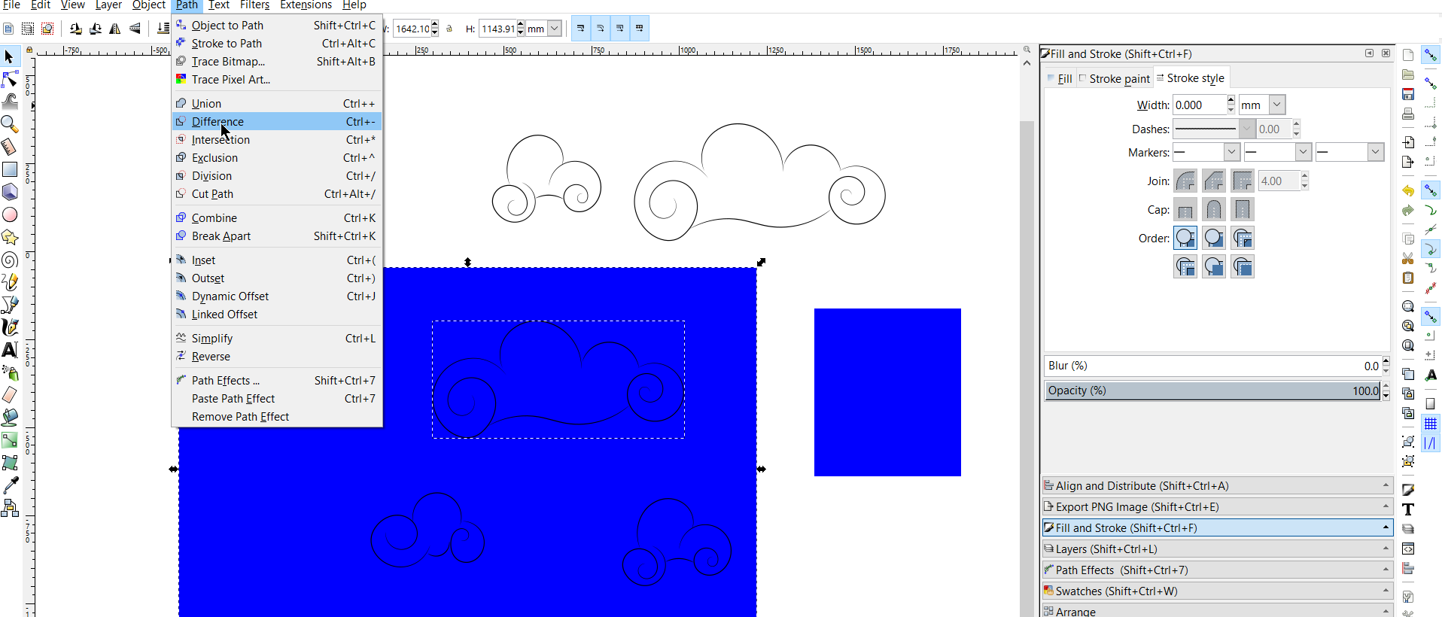1442x617 pixels.
Task: Click Rotate selection 90° counter-clockwise icon
Action: pos(76,29)
